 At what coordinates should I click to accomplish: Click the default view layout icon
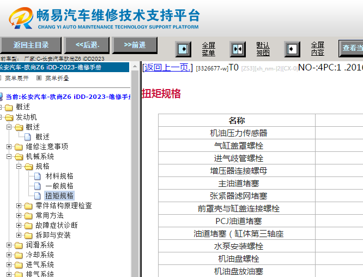pyautogui.click(x=238, y=49)
